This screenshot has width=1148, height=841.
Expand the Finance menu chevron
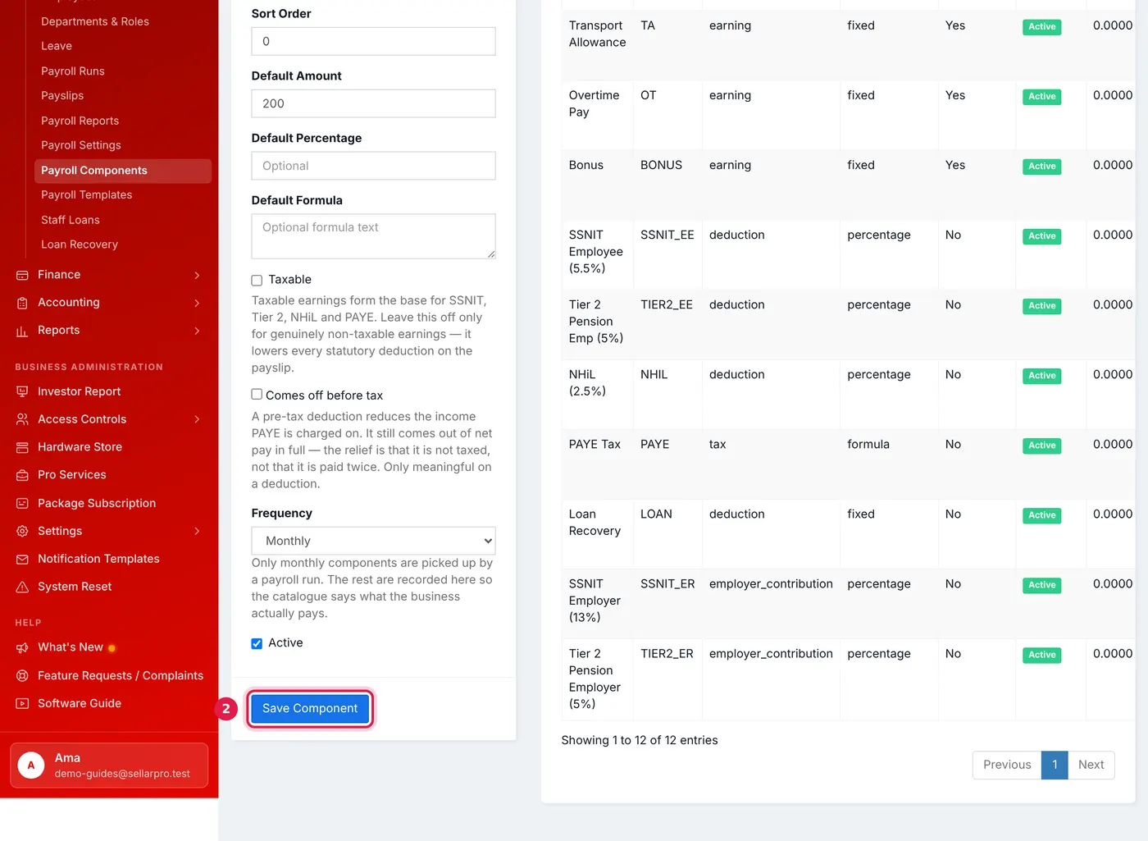(x=197, y=275)
